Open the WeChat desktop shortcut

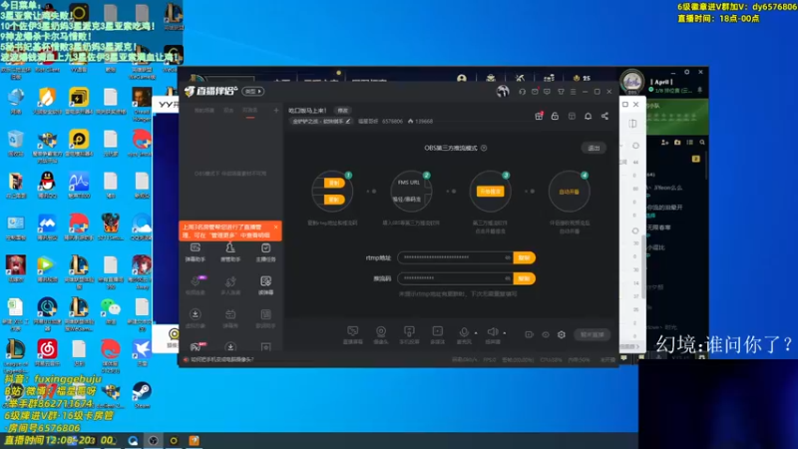click(x=111, y=310)
